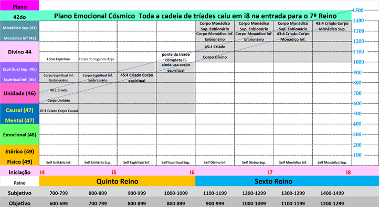Click the 45:1 Criado cell
The image size is (379, 207).
(215, 47)
